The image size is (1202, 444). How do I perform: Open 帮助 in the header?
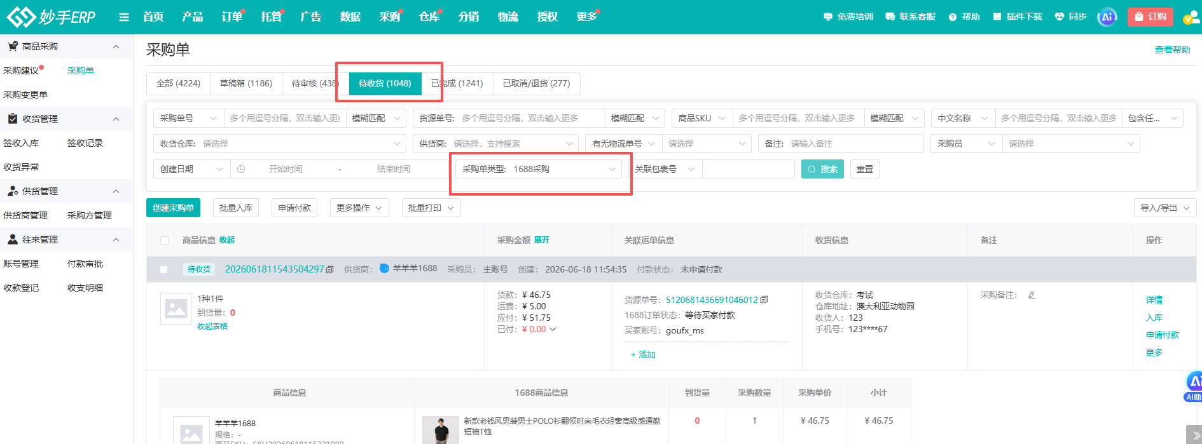(964, 17)
